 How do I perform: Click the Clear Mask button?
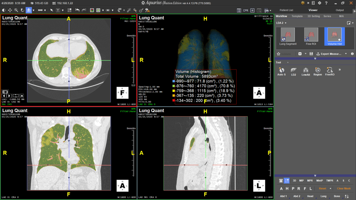(343, 189)
